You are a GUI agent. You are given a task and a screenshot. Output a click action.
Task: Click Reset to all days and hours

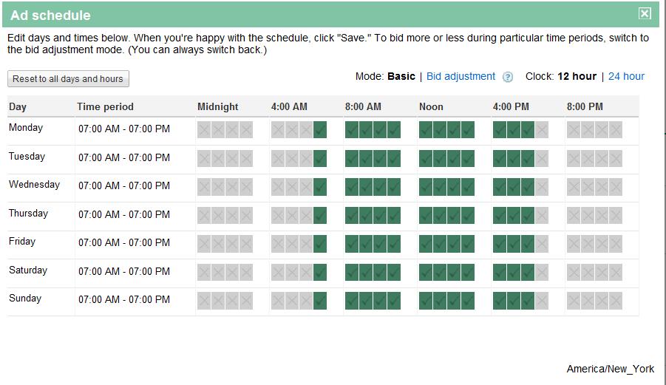69,79
